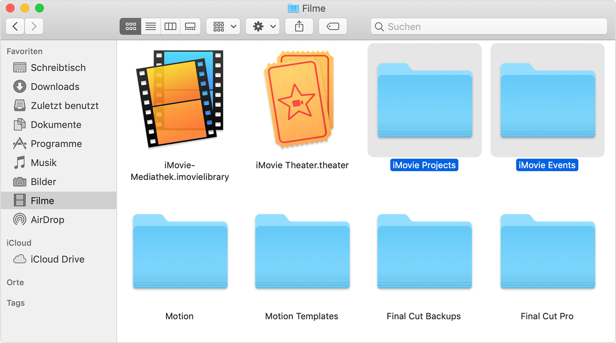Go forward with the right arrow button
Viewport: 616px width, 343px height.
pyautogui.click(x=34, y=26)
